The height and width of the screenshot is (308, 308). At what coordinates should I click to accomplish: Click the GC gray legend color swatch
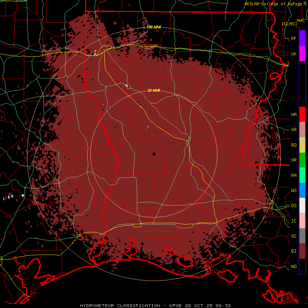(302, 236)
